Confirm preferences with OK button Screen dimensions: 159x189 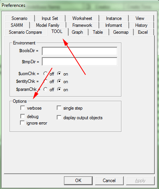click(78, 181)
